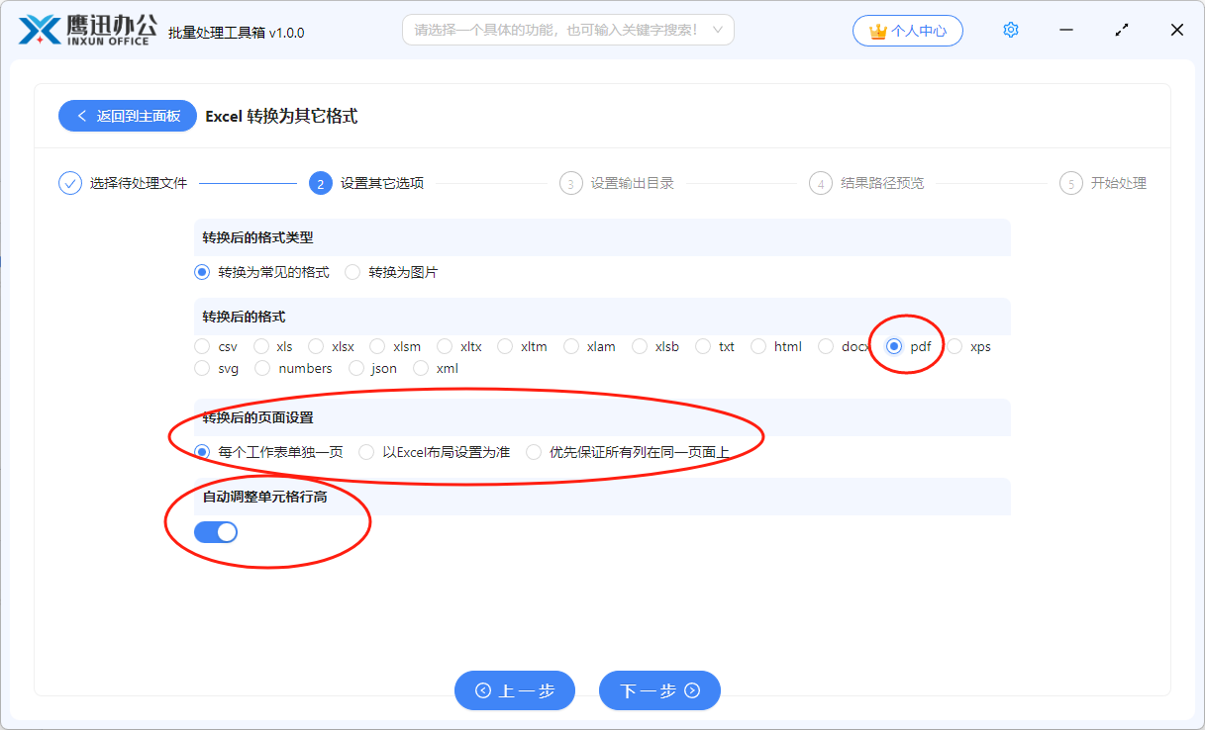Choose xml output format
This screenshot has height=730, width=1205.
click(x=421, y=368)
